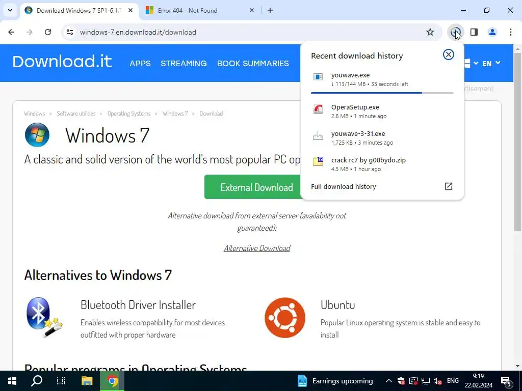Click the Bluetooth Driver Installer title
The height and width of the screenshot is (391, 522).
(x=138, y=305)
